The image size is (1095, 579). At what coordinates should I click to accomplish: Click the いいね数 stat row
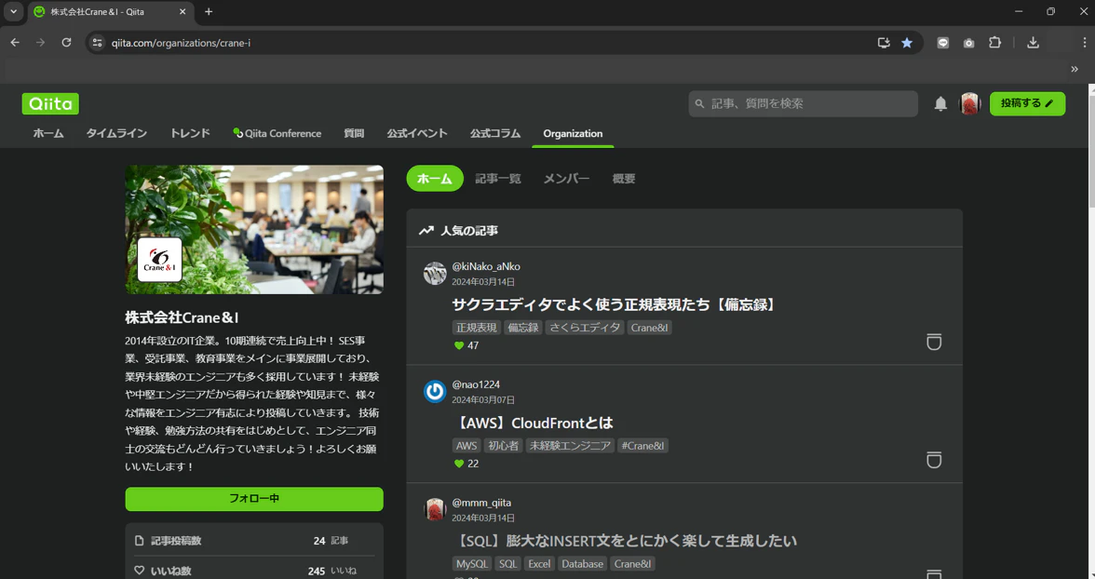tap(254, 571)
